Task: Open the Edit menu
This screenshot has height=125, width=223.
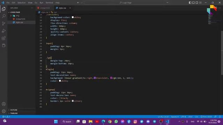Action: click(13, 2)
